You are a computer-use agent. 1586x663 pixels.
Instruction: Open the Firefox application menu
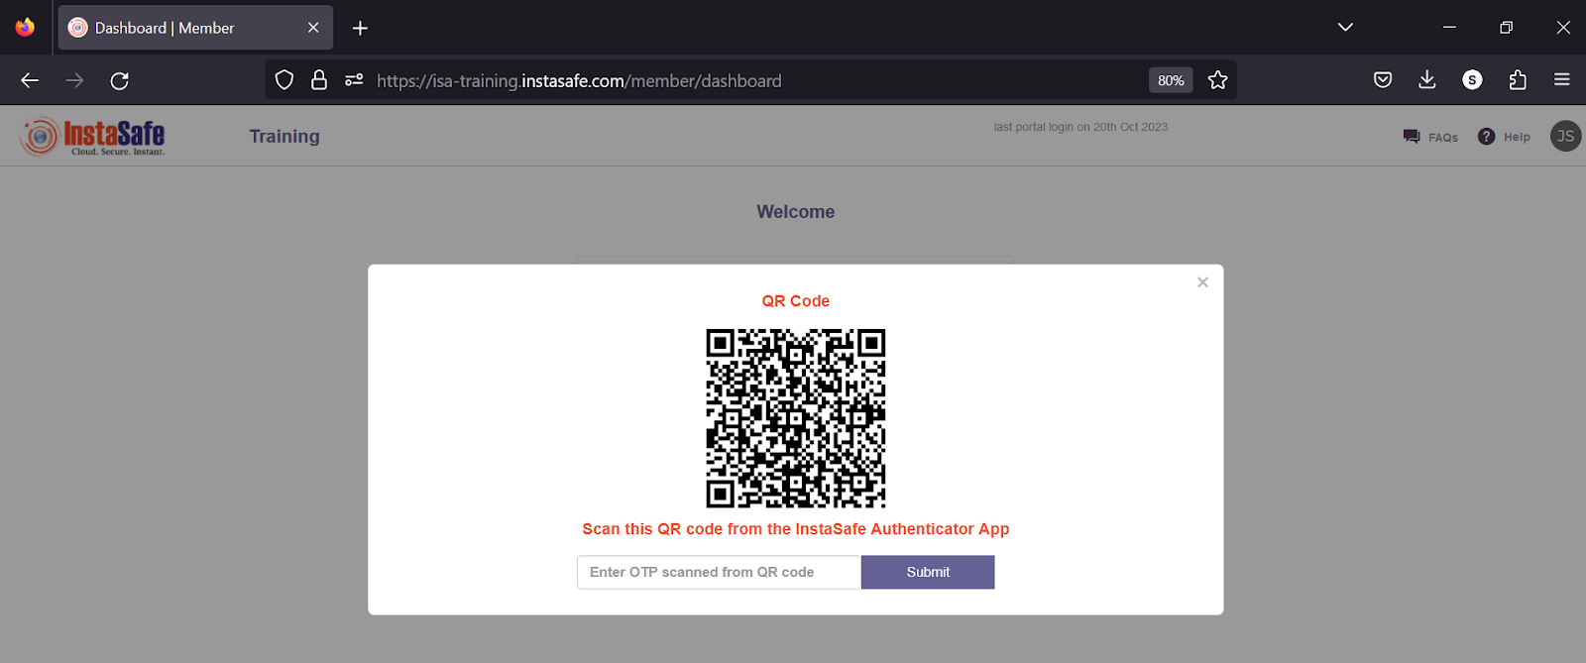1562,80
